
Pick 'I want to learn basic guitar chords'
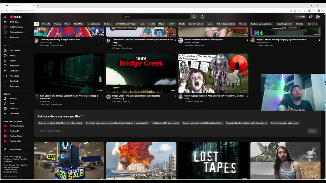coord(285,123)
